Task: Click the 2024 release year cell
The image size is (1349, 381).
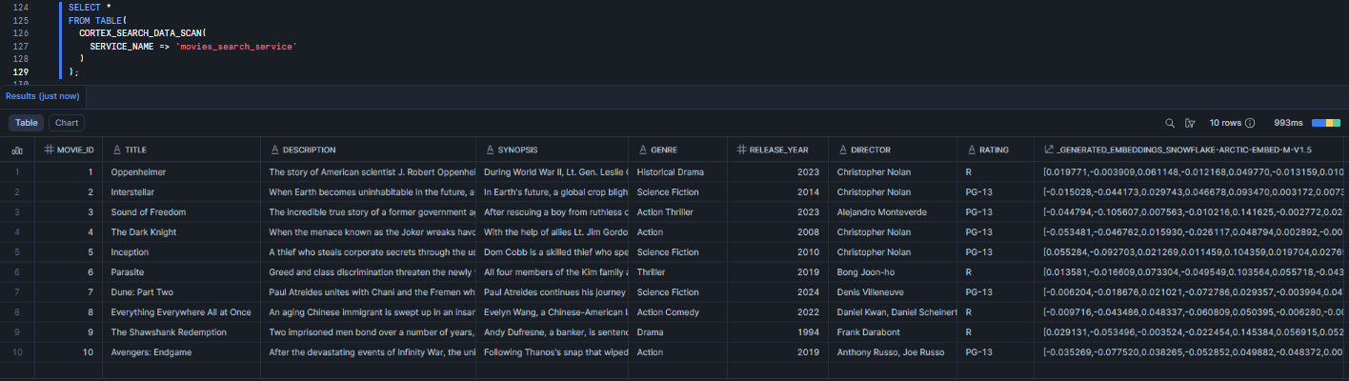Action: (778, 292)
